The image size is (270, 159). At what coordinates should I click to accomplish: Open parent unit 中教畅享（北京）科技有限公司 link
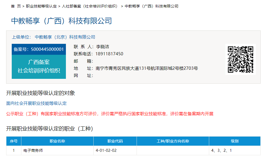(x=65, y=37)
